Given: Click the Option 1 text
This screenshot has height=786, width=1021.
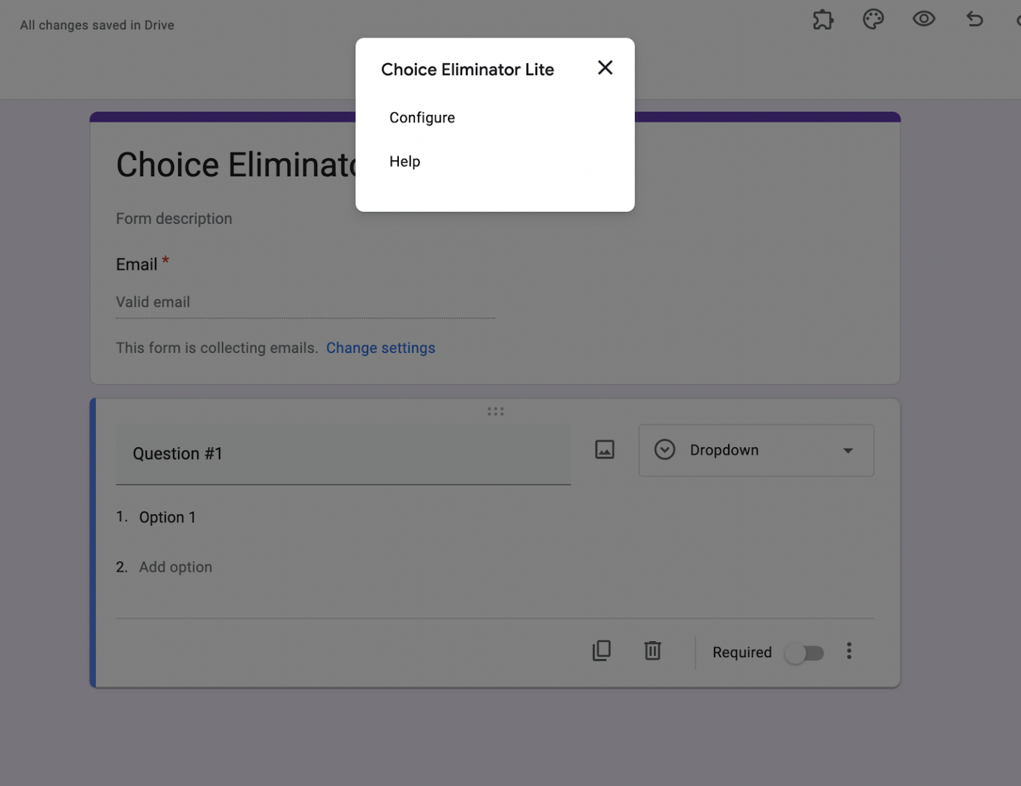Looking at the screenshot, I should 168,518.
